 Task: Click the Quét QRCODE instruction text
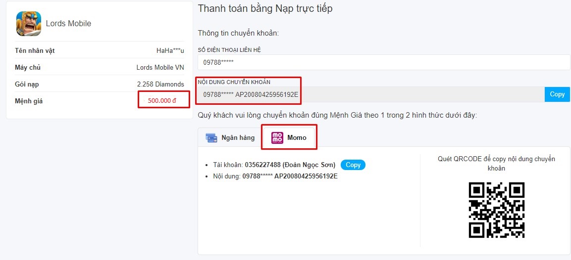tap(496, 164)
